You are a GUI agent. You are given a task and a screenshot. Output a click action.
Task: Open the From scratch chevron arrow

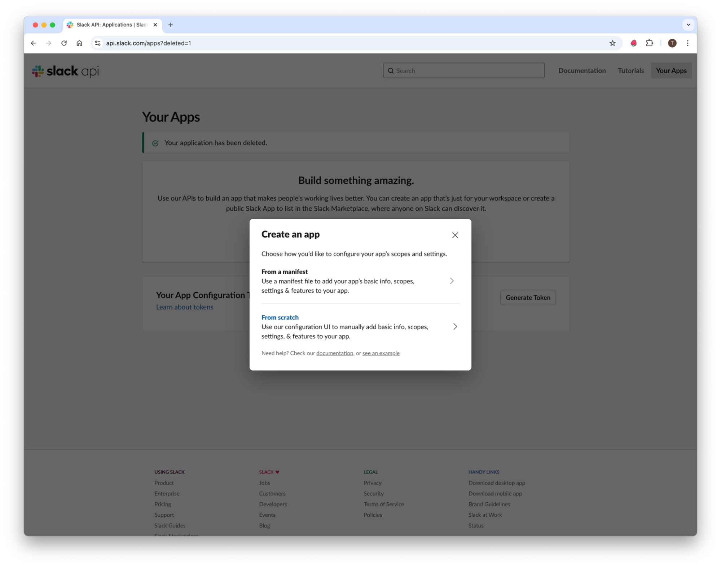click(x=455, y=327)
